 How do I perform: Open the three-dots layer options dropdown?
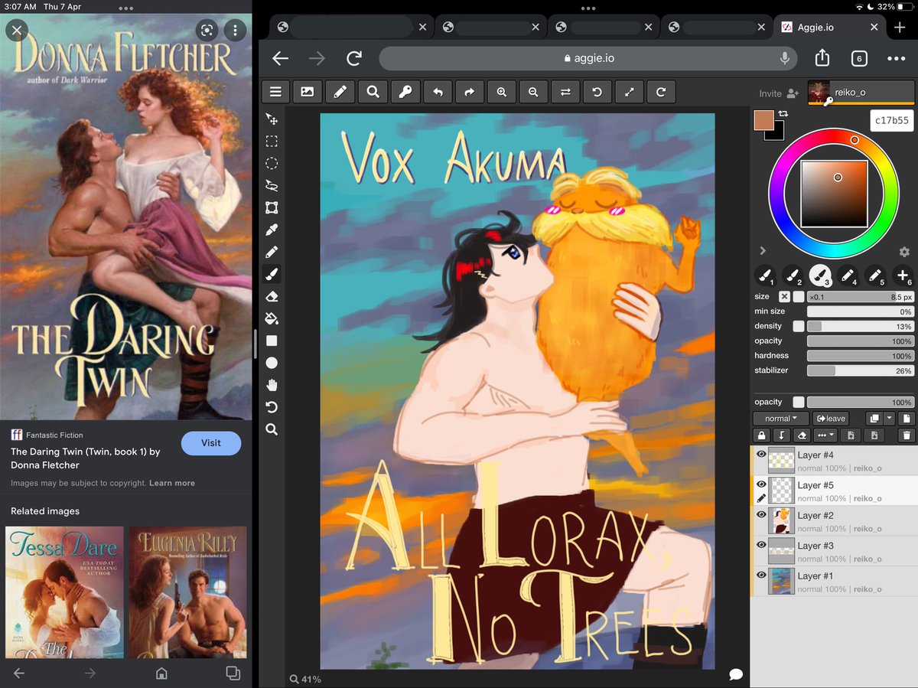coord(826,435)
